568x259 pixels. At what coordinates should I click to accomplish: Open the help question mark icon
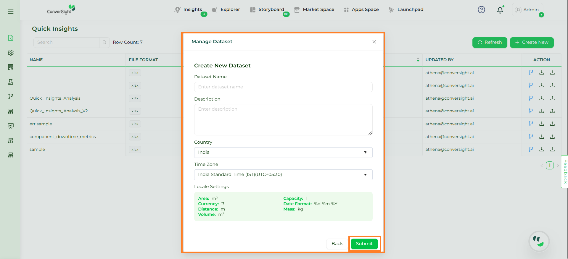coord(481,10)
